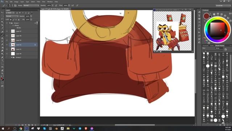Screen dimensions: 232x131
Task: Open layer blend mode dropdown
Action: tap(12, 16)
